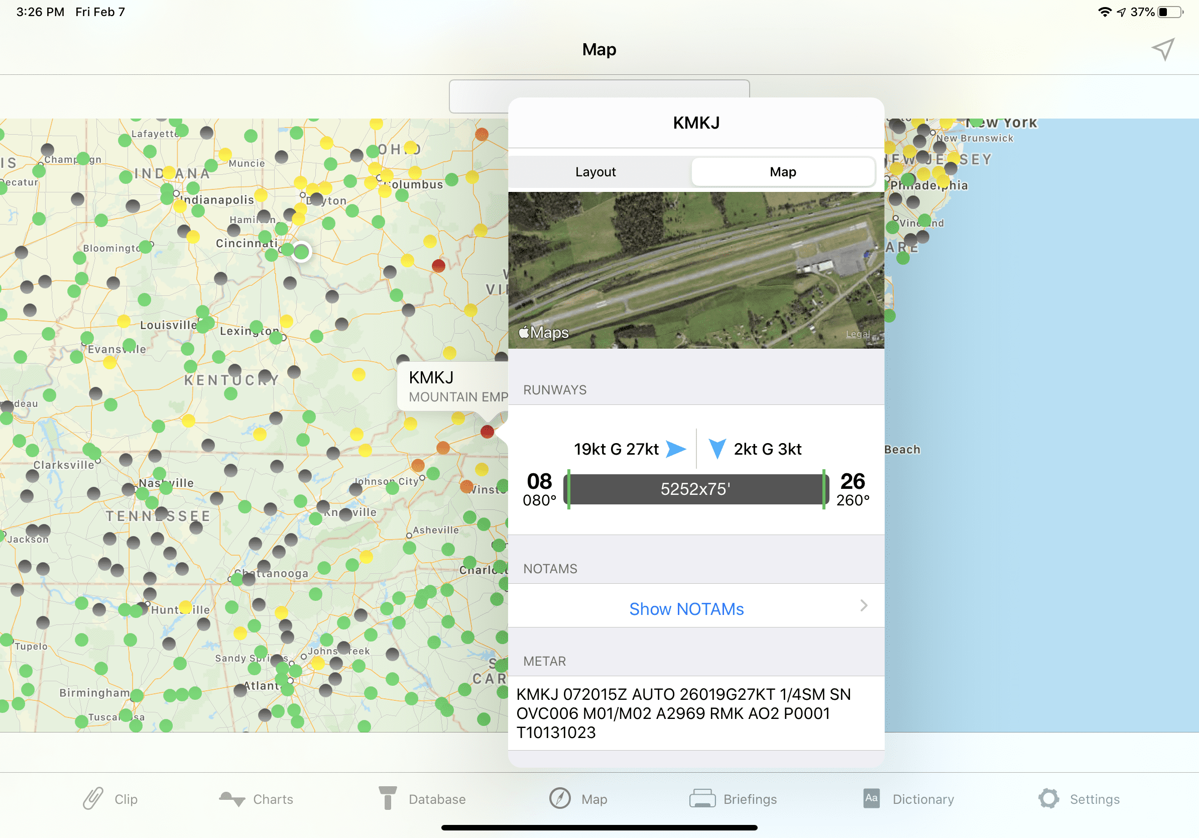Open the Clip tab paperclip icon
Viewport: 1199px width, 838px height.
pos(93,799)
